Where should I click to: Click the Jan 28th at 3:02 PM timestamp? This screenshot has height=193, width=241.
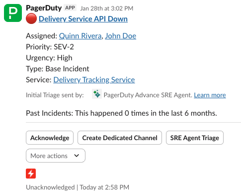tap(107, 8)
